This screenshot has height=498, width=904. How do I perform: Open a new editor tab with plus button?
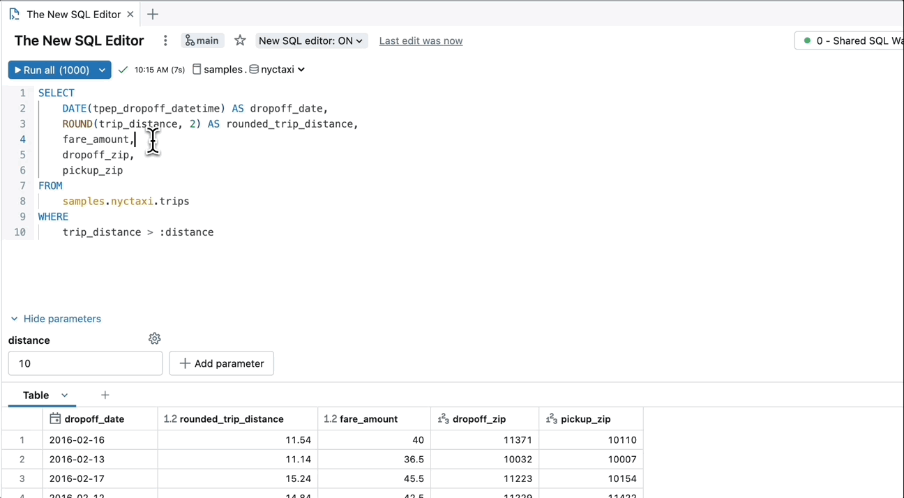coord(152,13)
